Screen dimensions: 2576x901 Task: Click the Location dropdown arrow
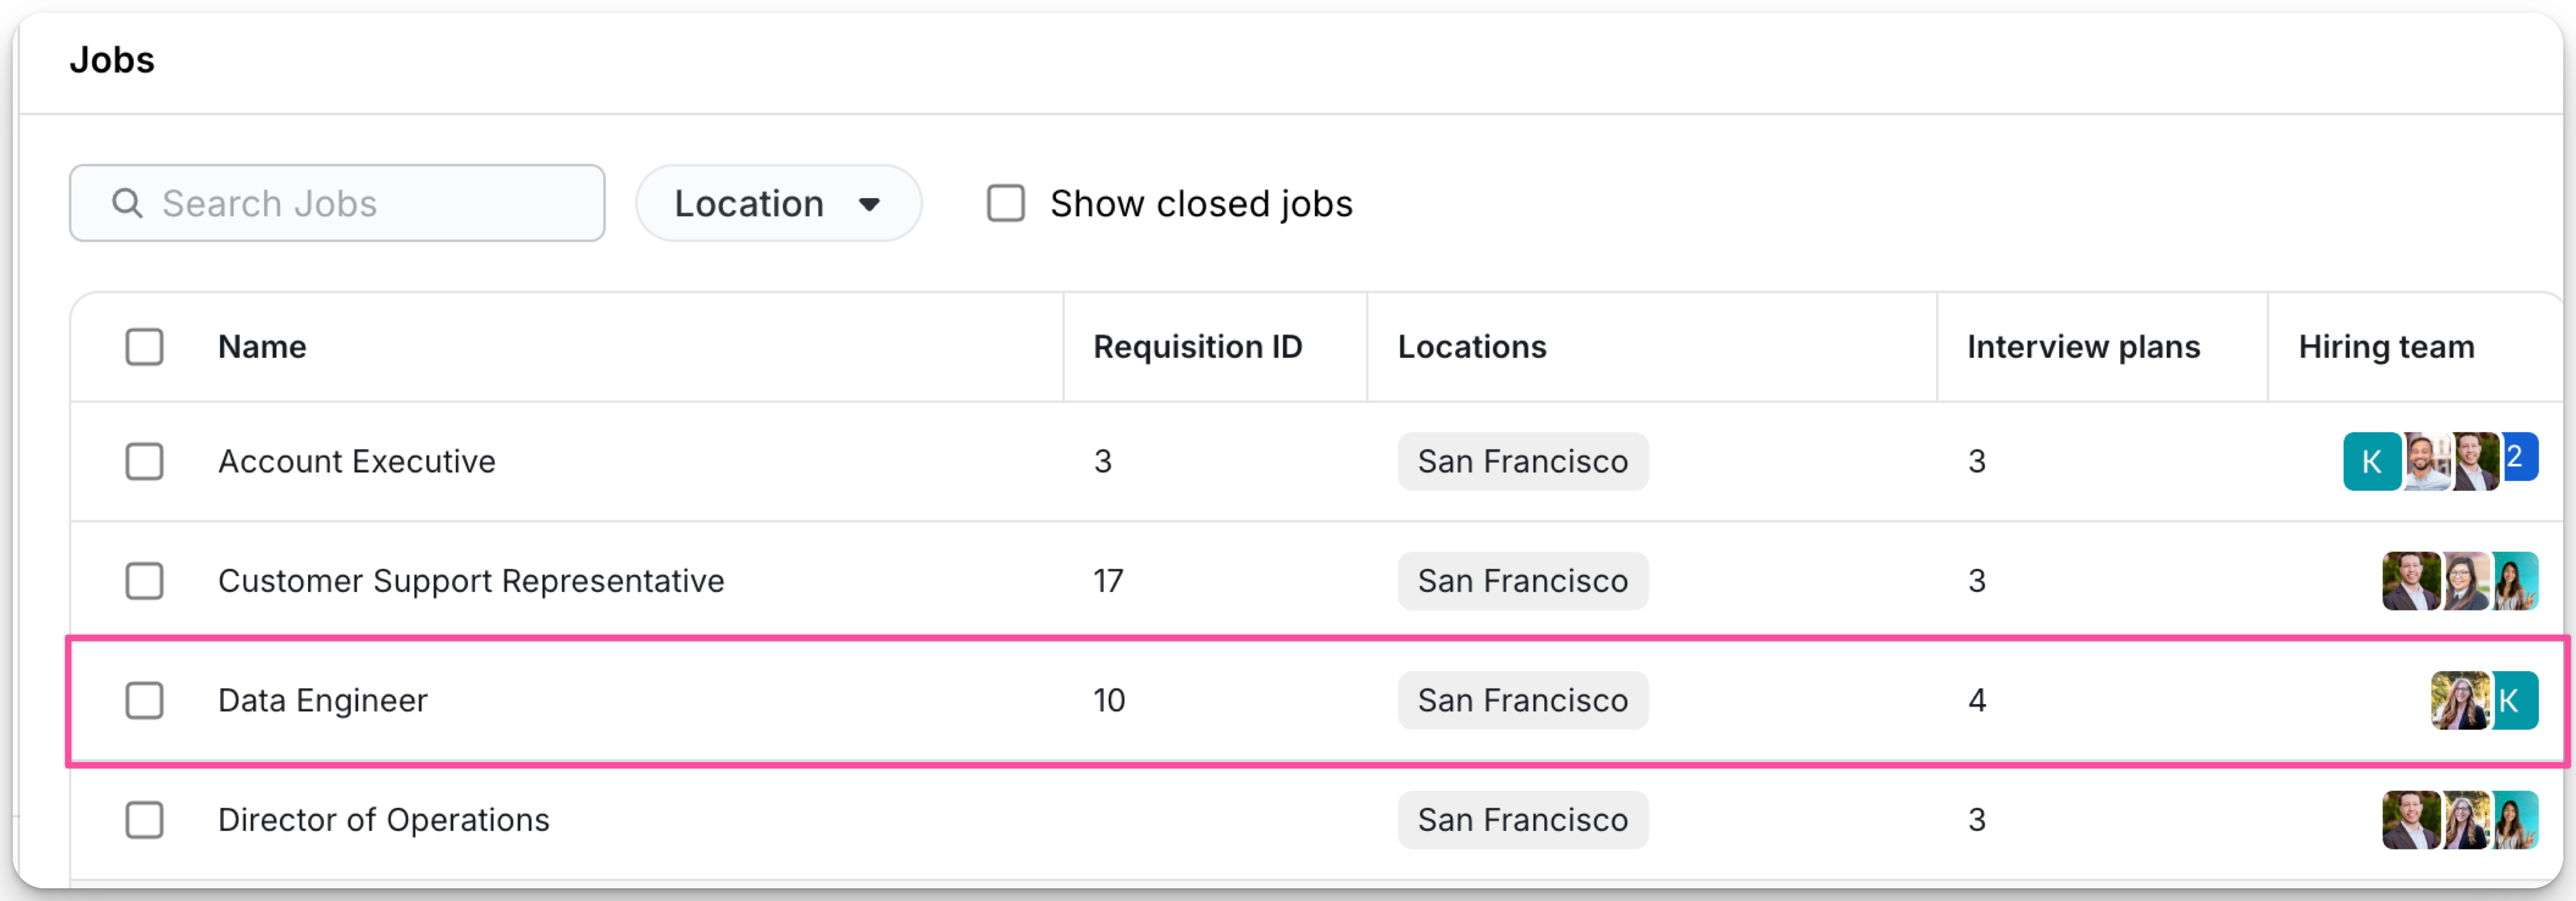(x=869, y=205)
